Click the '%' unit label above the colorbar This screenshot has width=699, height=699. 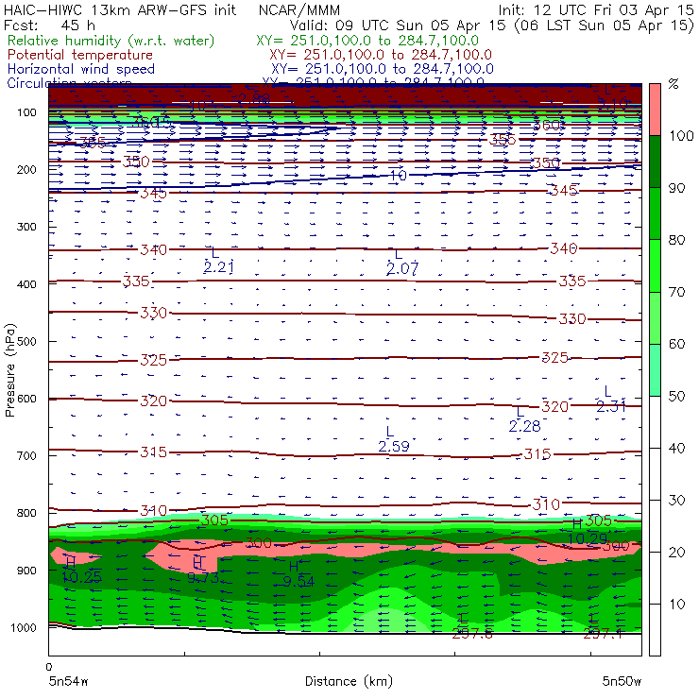point(673,84)
